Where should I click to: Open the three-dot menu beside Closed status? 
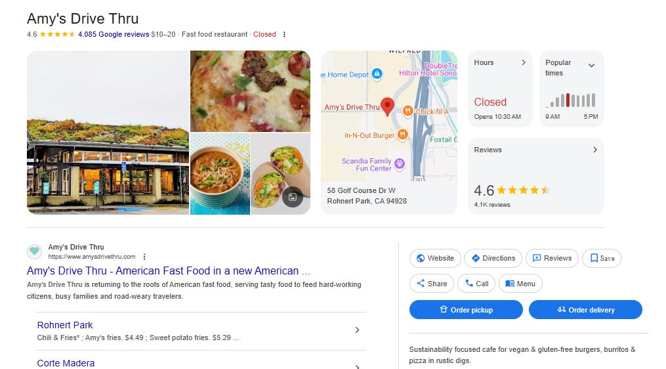[x=284, y=35]
